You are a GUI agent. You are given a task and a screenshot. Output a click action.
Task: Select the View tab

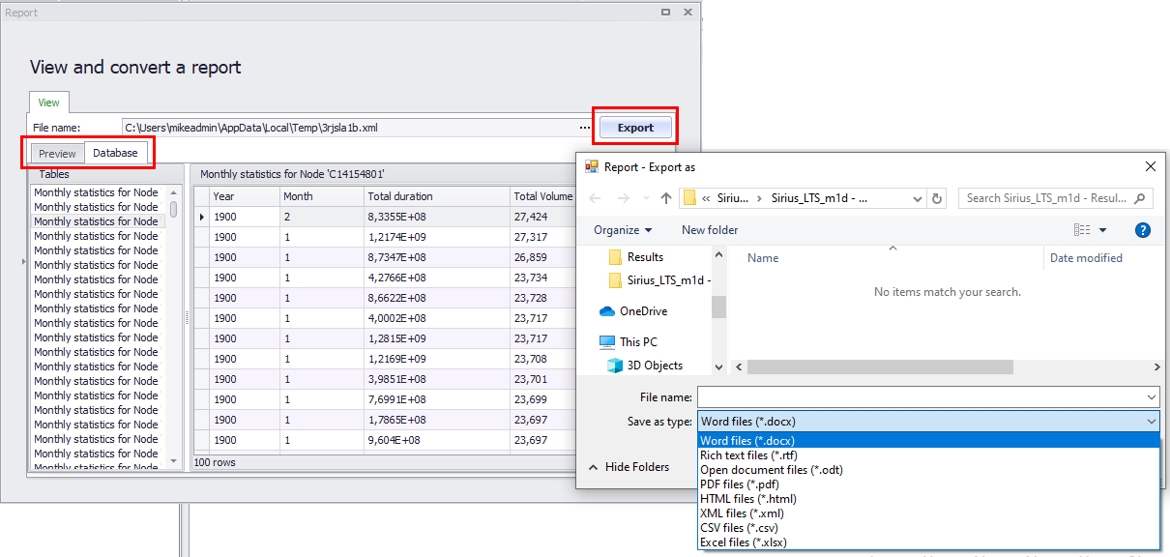[49, 103]
